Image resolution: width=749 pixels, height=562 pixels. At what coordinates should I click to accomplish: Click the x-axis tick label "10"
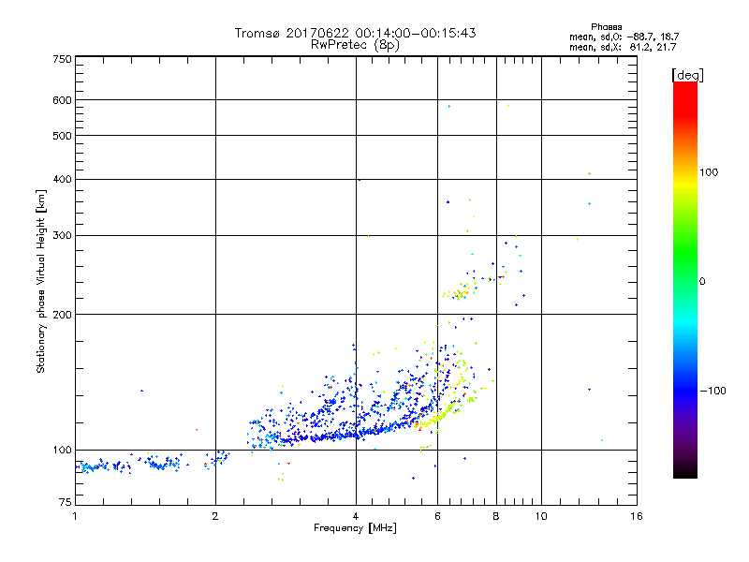541,516
